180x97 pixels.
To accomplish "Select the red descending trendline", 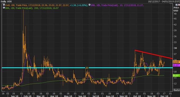I will [154, 54].
